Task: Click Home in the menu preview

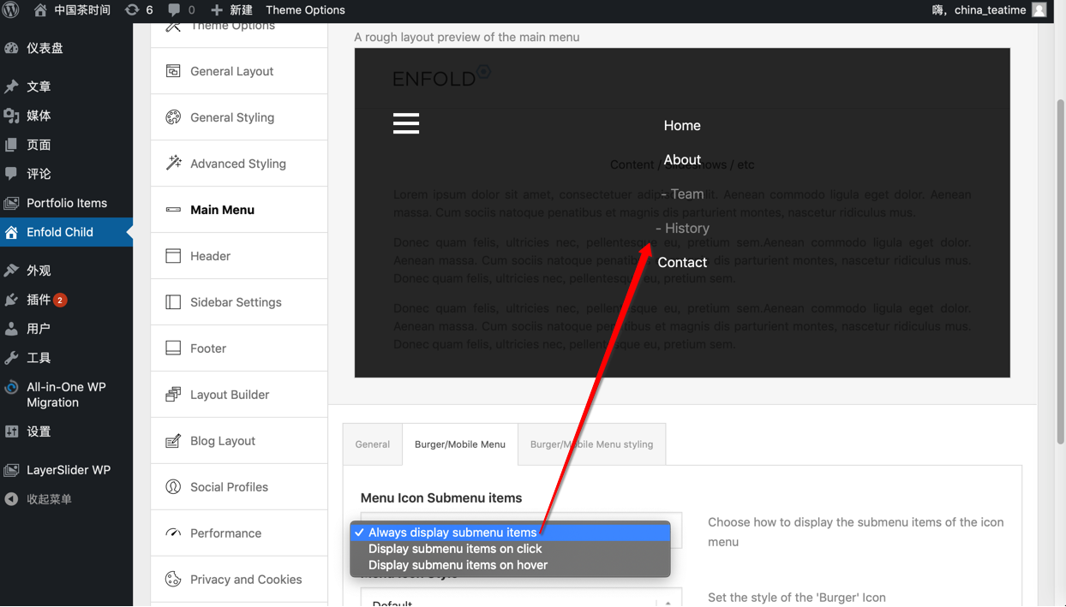Action: [x=682, y=125]
